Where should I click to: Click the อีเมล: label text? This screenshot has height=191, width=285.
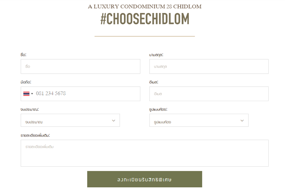click(153, 82)
